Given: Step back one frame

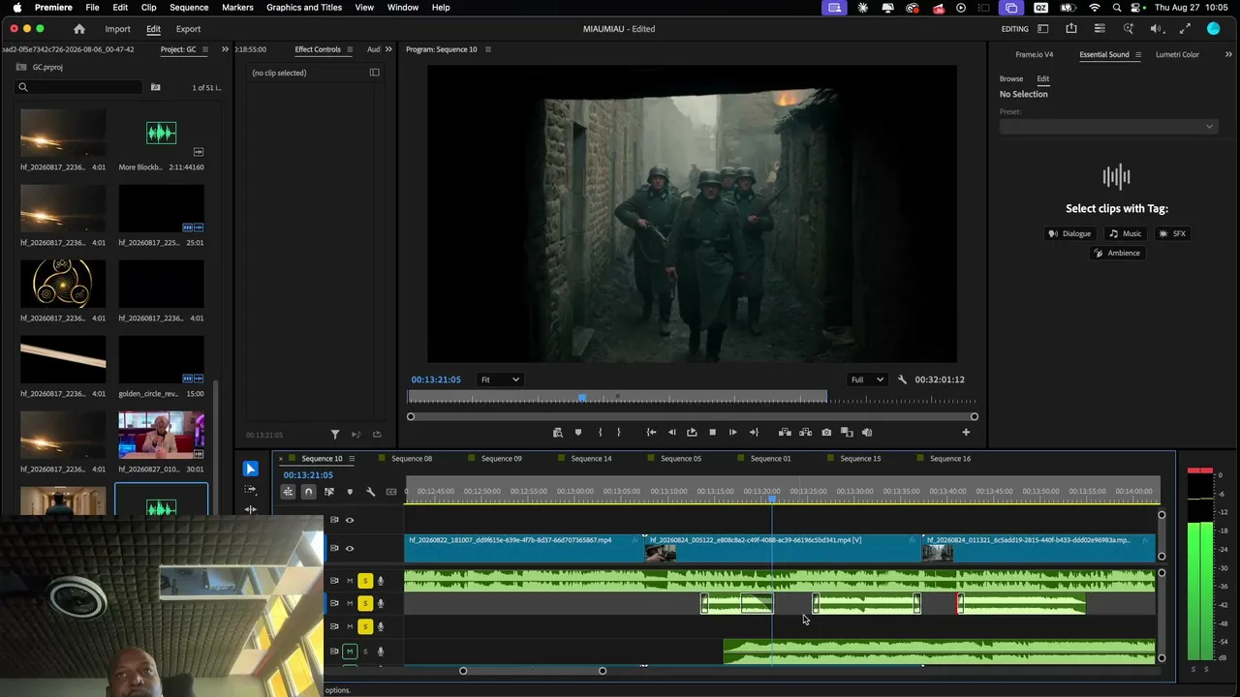Looking at the screenshot, I should [x=672, y=433].
